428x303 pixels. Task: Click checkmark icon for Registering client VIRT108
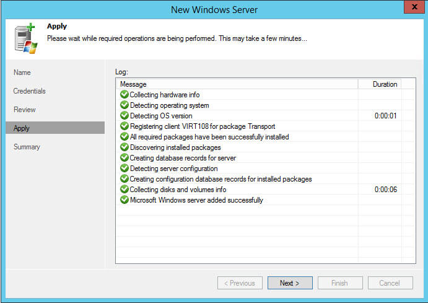pyautogui.click(x=124, y=126)
